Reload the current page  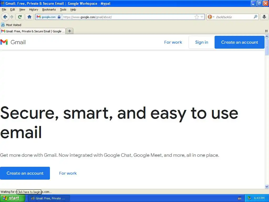coord(20,17)
